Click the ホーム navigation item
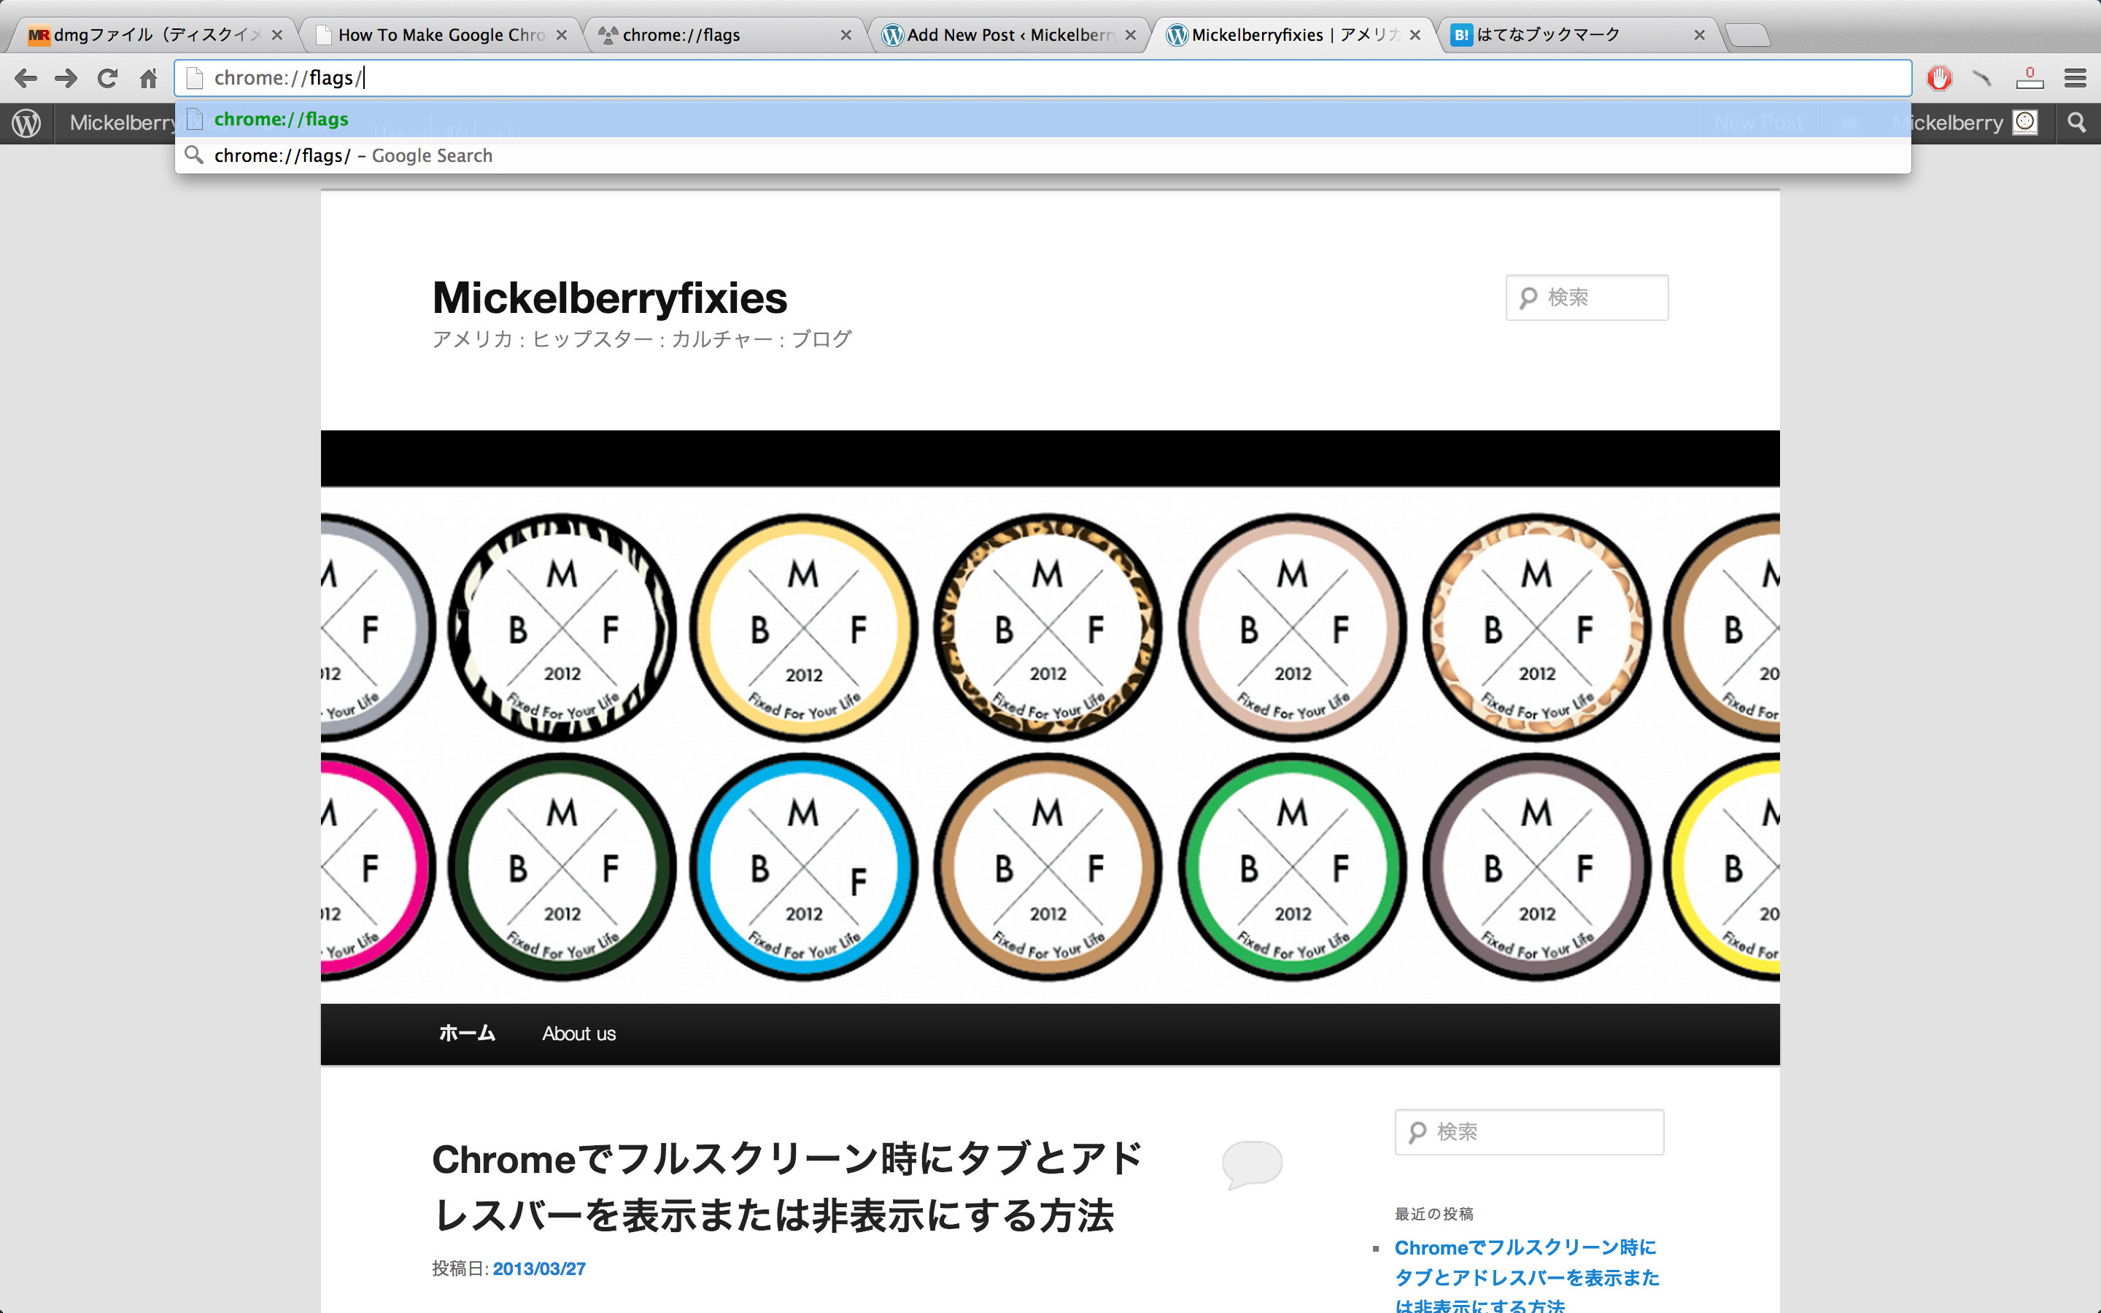 pyautogui.click(x=467, y=1034)
